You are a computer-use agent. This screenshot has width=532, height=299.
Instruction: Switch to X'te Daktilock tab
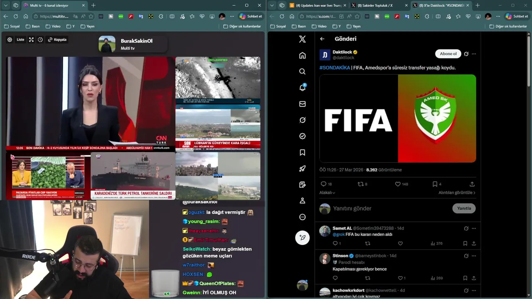pyautogui.click(x=441, y=5)
